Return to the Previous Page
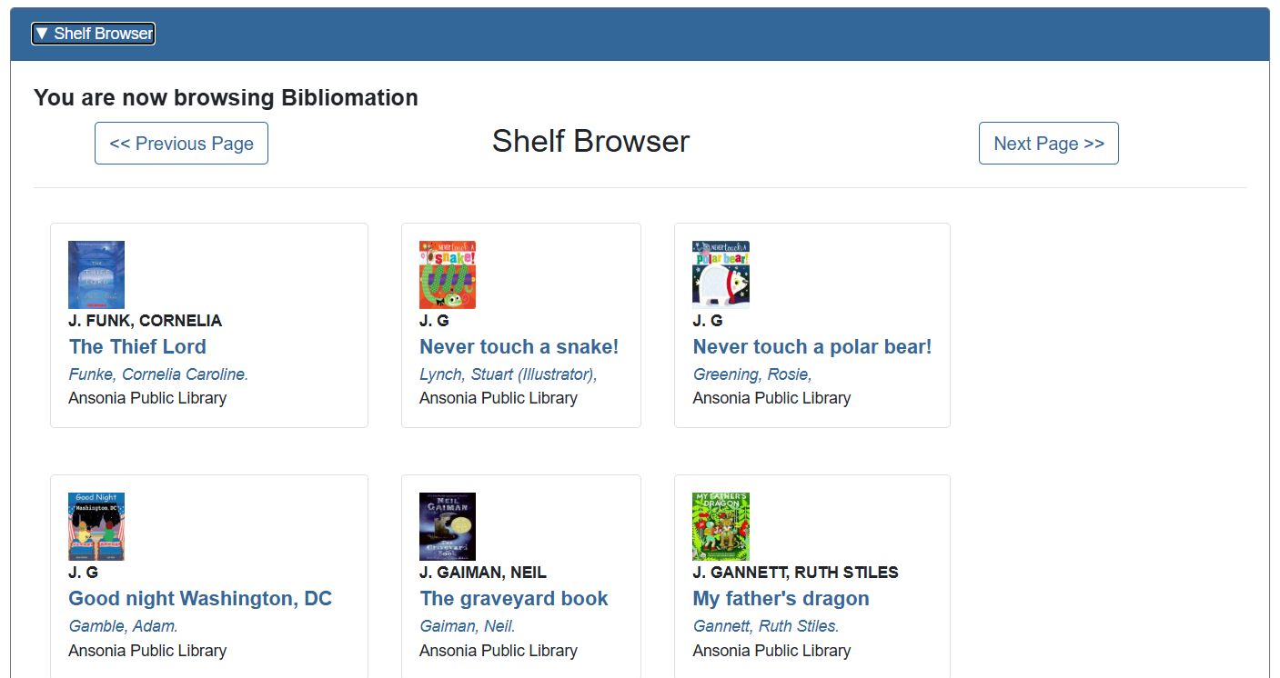The height and width of the screenshot is (678, 1280). (180, 143)
